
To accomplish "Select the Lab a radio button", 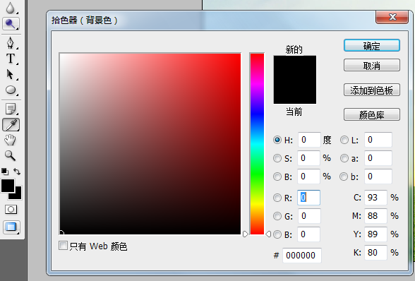I will click(344, 158).
